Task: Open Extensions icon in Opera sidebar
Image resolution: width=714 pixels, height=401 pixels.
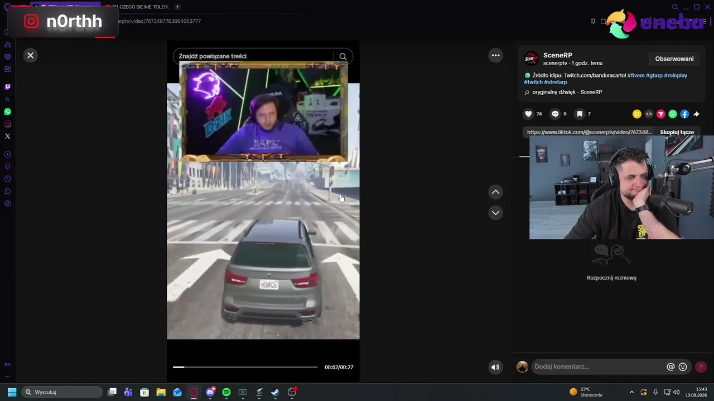Action: 8,191
